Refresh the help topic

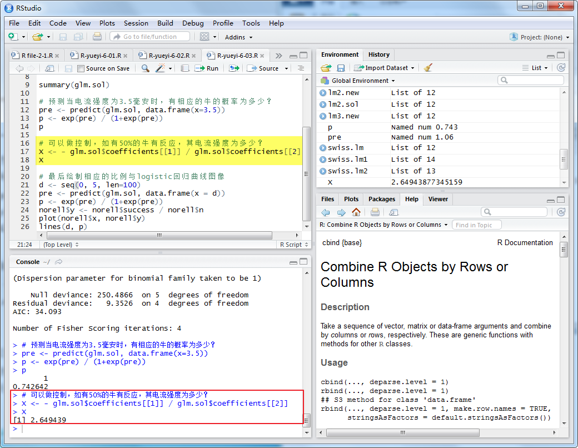(x=561, y=212)
